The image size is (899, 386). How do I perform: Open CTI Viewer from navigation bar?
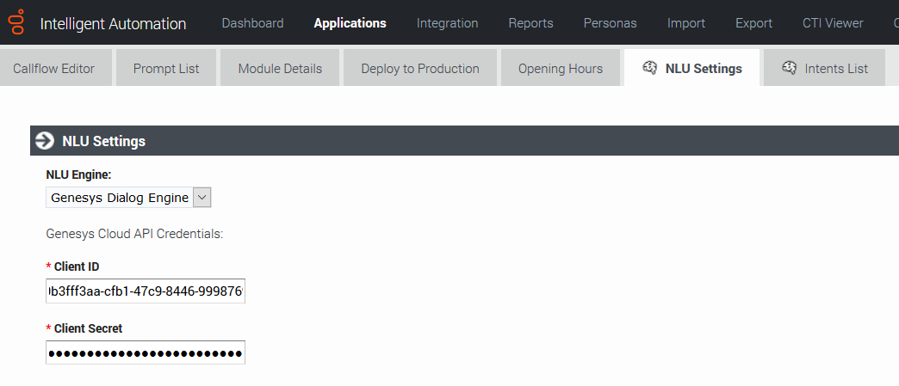[833, 23]
